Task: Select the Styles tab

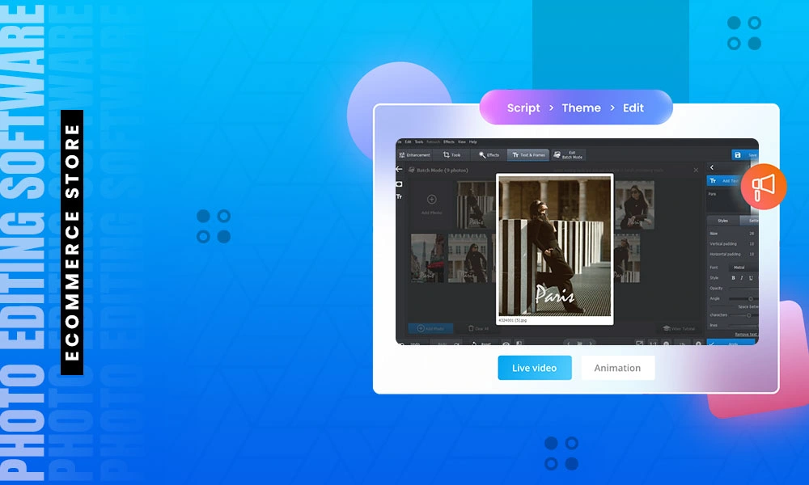Action: point(722,221)
